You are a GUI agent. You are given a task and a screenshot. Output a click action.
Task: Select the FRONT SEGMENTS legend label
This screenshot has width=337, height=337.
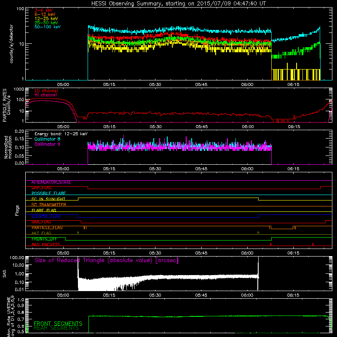(x=58, y=324)
